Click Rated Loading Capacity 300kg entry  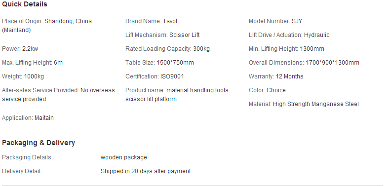pos(167,49)
